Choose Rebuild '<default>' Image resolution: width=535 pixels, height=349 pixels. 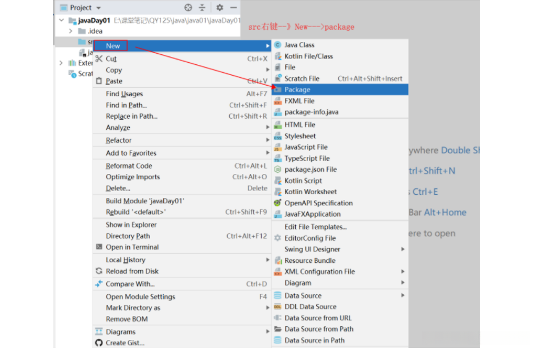pos(182,212)
